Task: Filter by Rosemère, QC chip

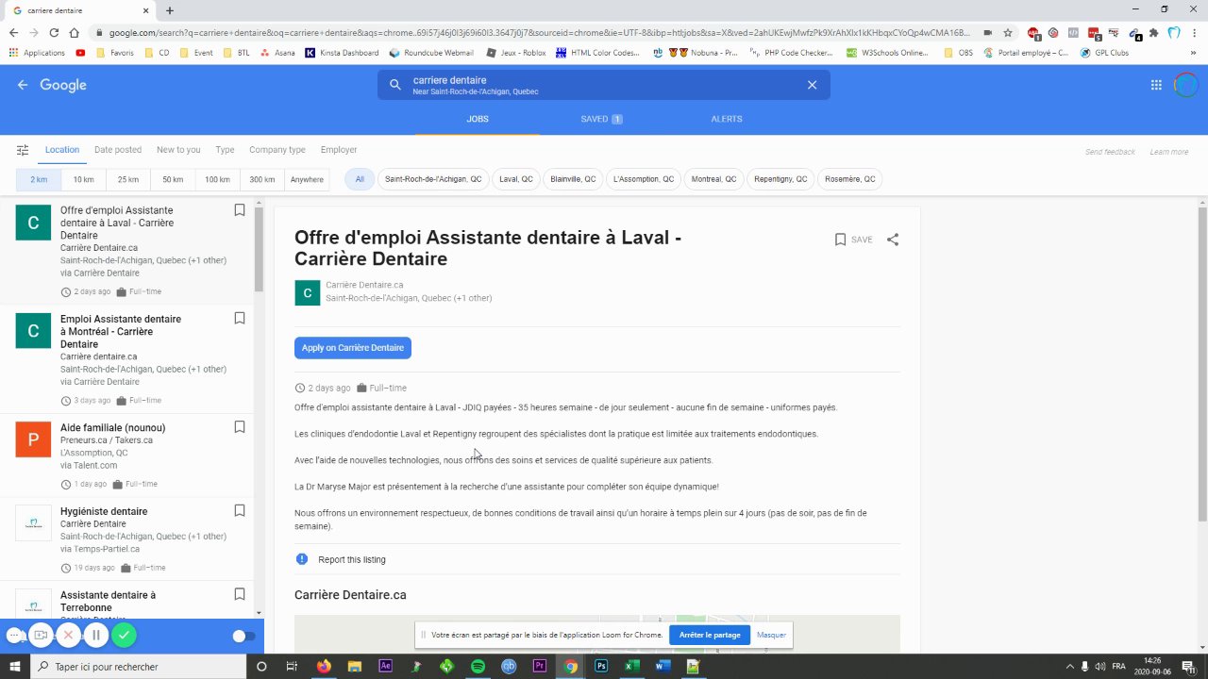Action: coord(850,179)
